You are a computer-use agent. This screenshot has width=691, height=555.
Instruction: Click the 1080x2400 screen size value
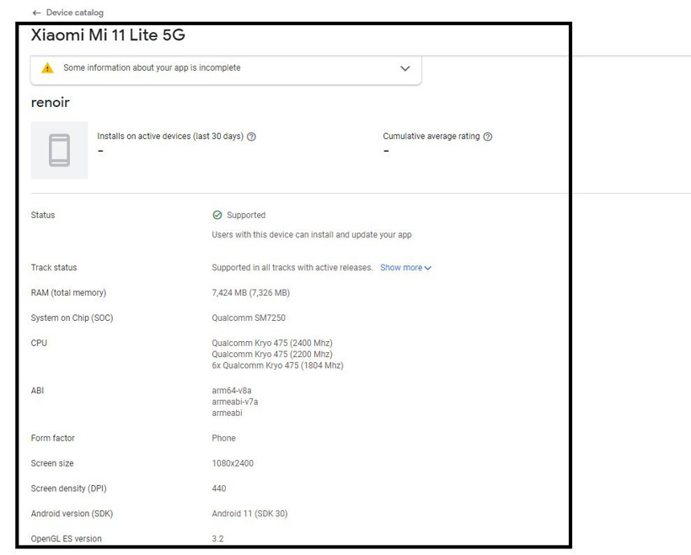coord(233,462)
